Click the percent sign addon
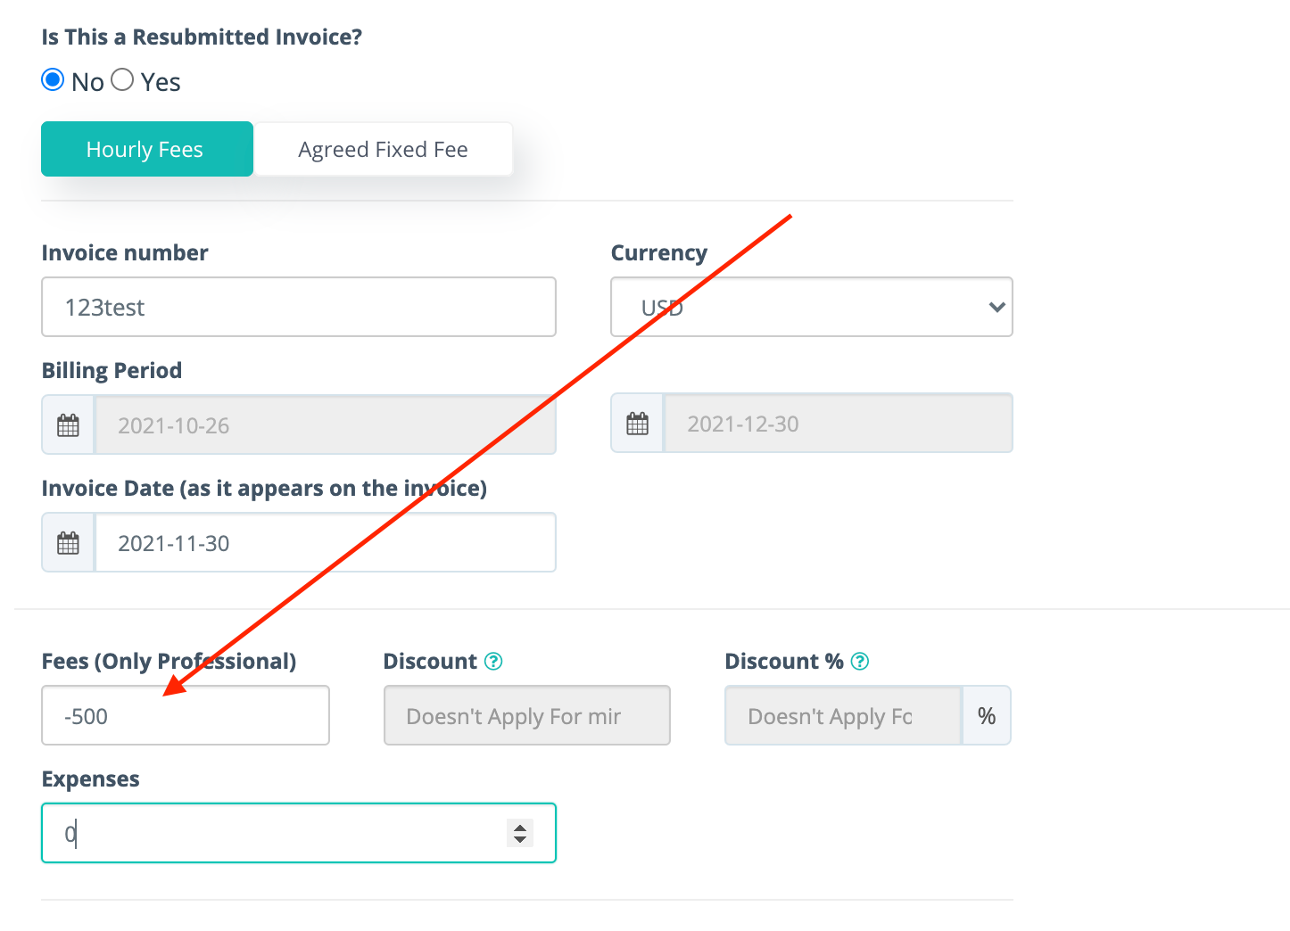 tap(987, 715)
